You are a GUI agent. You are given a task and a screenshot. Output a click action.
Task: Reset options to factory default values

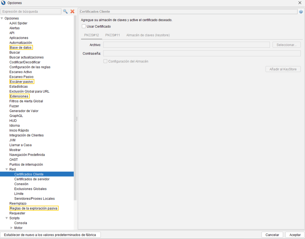click(50, 235)
